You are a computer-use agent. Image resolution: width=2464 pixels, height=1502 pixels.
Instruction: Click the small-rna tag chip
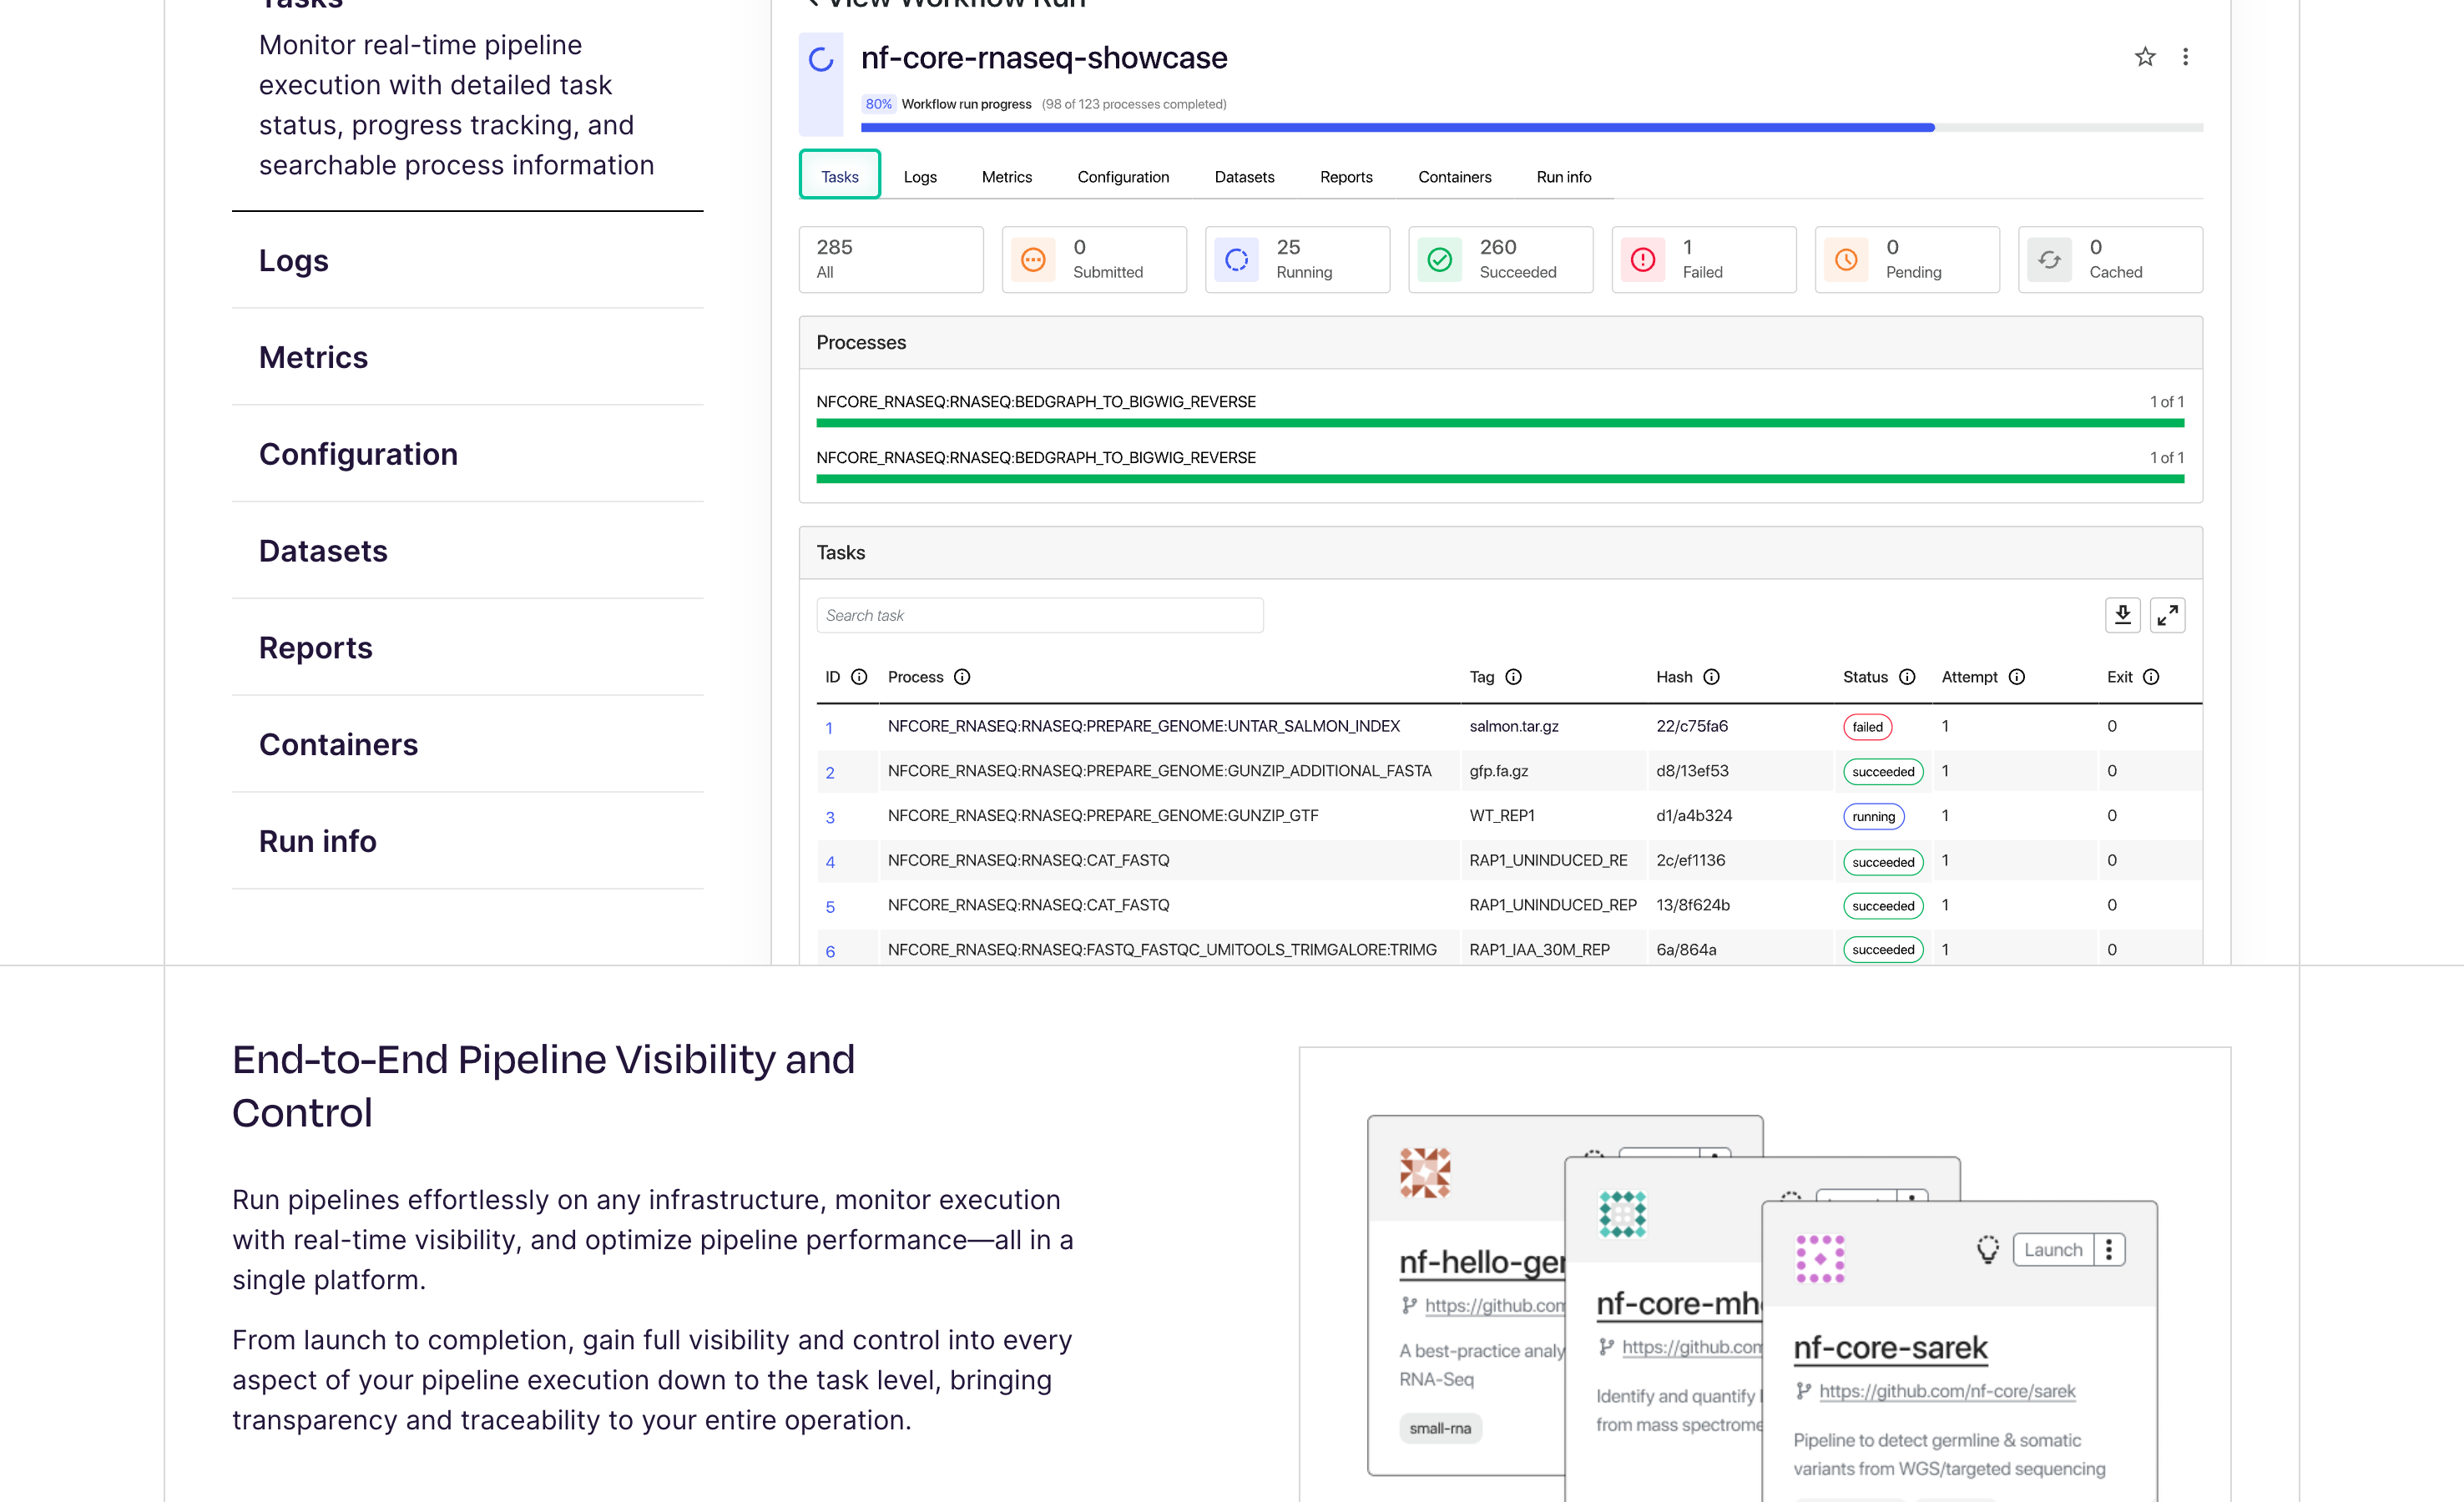click(x=1440, y=1428)
